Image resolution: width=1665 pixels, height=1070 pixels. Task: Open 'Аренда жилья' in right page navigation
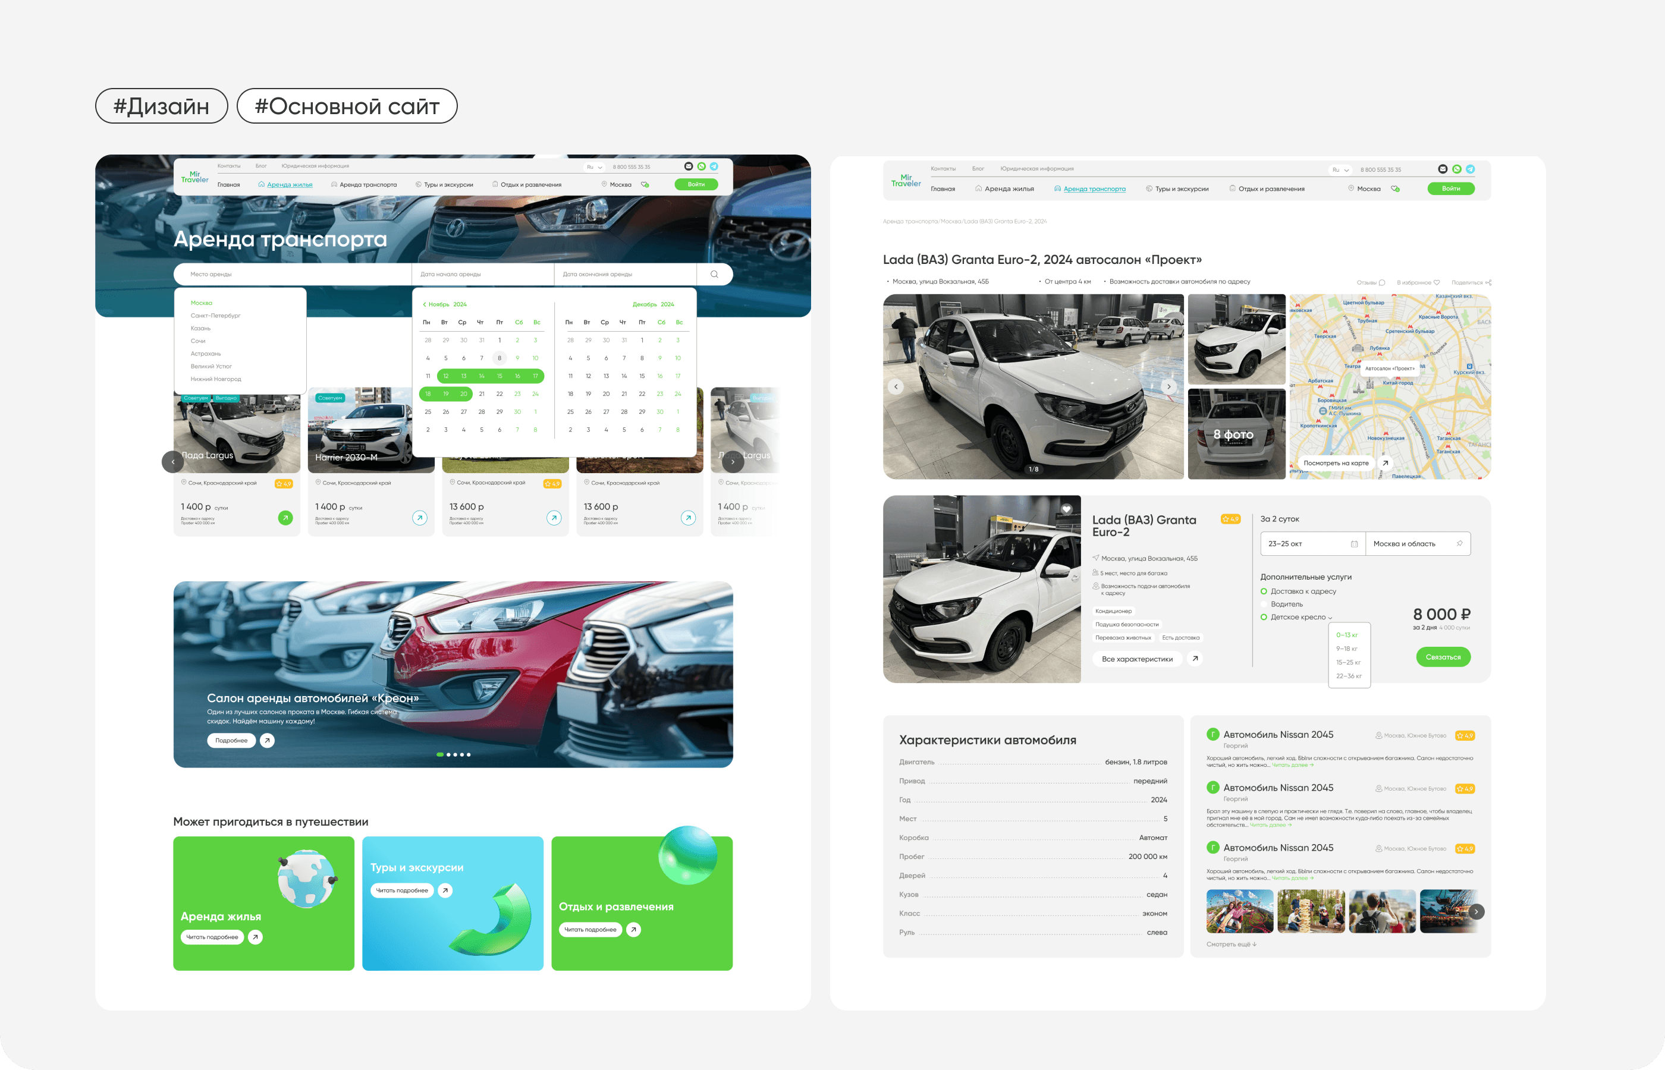click(x=1009, y=189)
